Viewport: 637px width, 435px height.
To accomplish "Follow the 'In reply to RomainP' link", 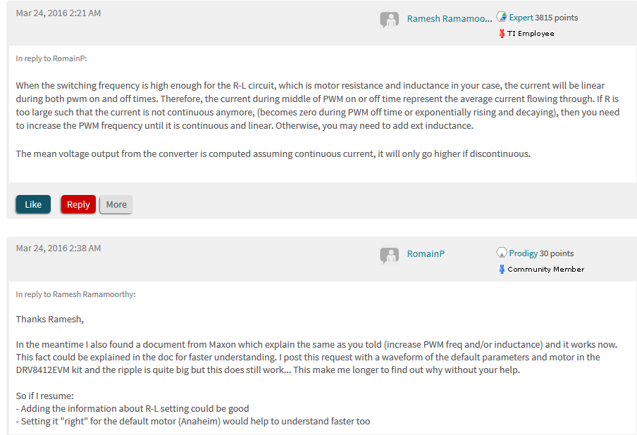I will (x=51, y=58).
